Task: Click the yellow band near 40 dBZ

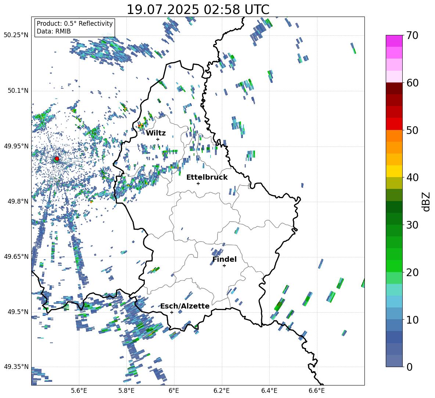Action: pos(394,171)
